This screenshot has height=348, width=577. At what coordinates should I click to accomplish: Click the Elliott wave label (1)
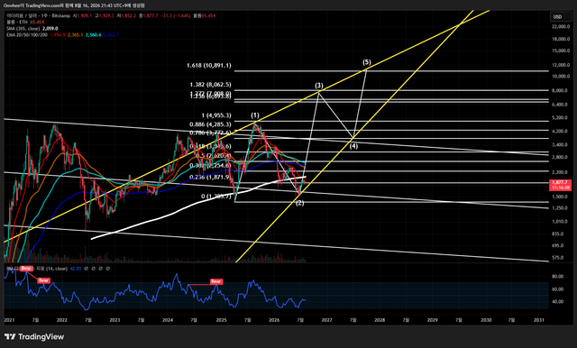pos(255,115)
